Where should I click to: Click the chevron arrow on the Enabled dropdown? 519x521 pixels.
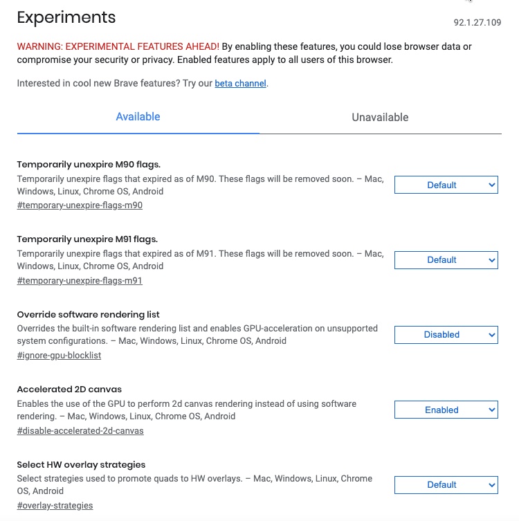pos(492,410)
